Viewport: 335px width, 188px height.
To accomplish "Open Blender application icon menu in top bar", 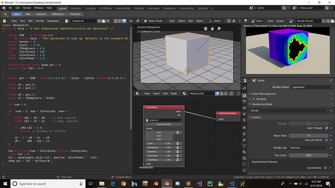I will 4,8.
